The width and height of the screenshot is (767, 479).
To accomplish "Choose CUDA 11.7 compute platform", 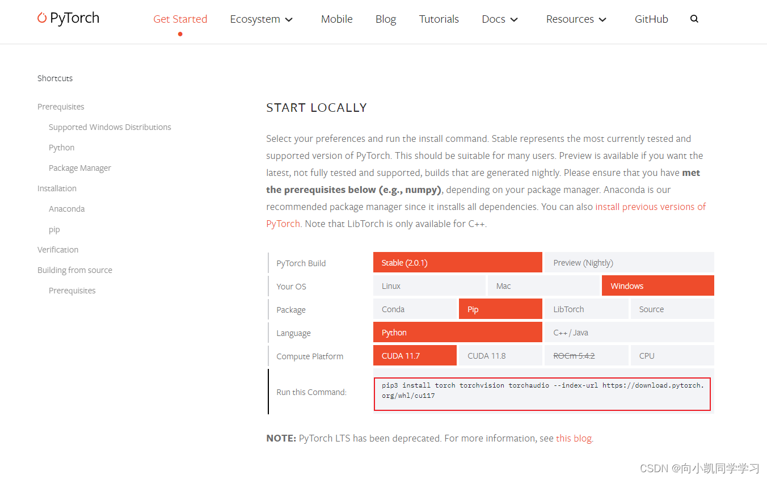I will tap(415, 356).
